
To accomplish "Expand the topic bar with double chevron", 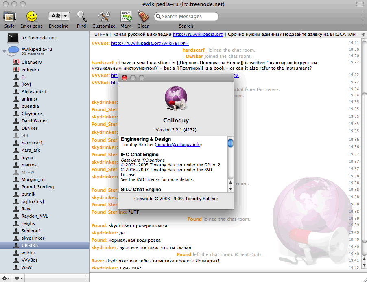I will pos(363,35).
